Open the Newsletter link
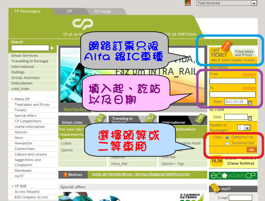Image resolution: width=265 pixels, height=201 pixels. point(23,144)
